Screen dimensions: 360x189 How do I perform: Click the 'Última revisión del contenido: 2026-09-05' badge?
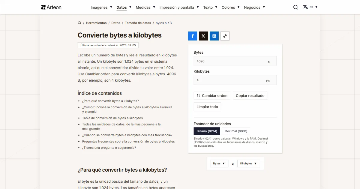[x=108, y=45]
